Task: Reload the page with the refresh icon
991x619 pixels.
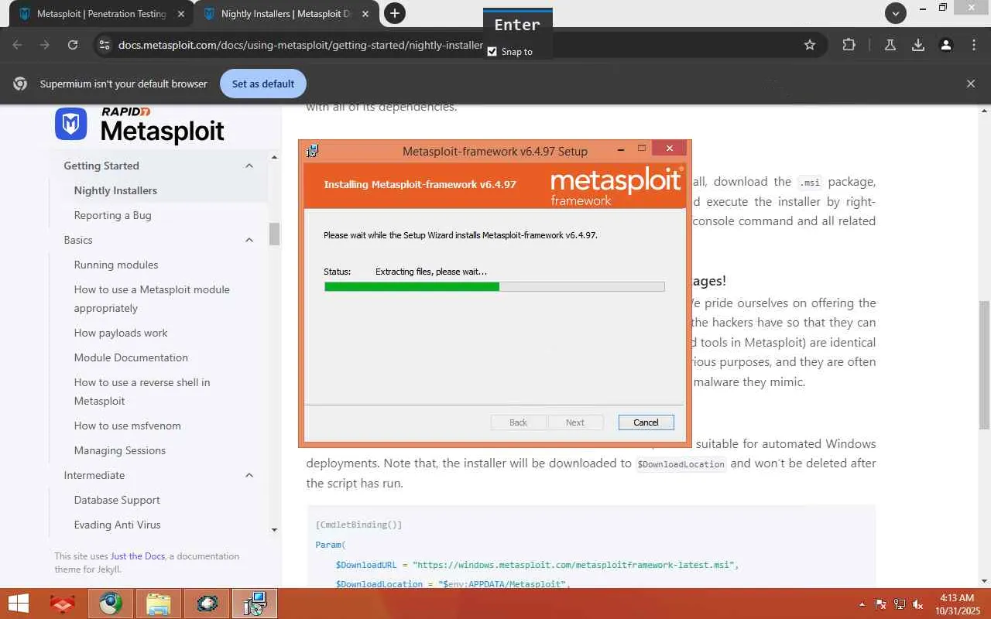Action: 73,45
